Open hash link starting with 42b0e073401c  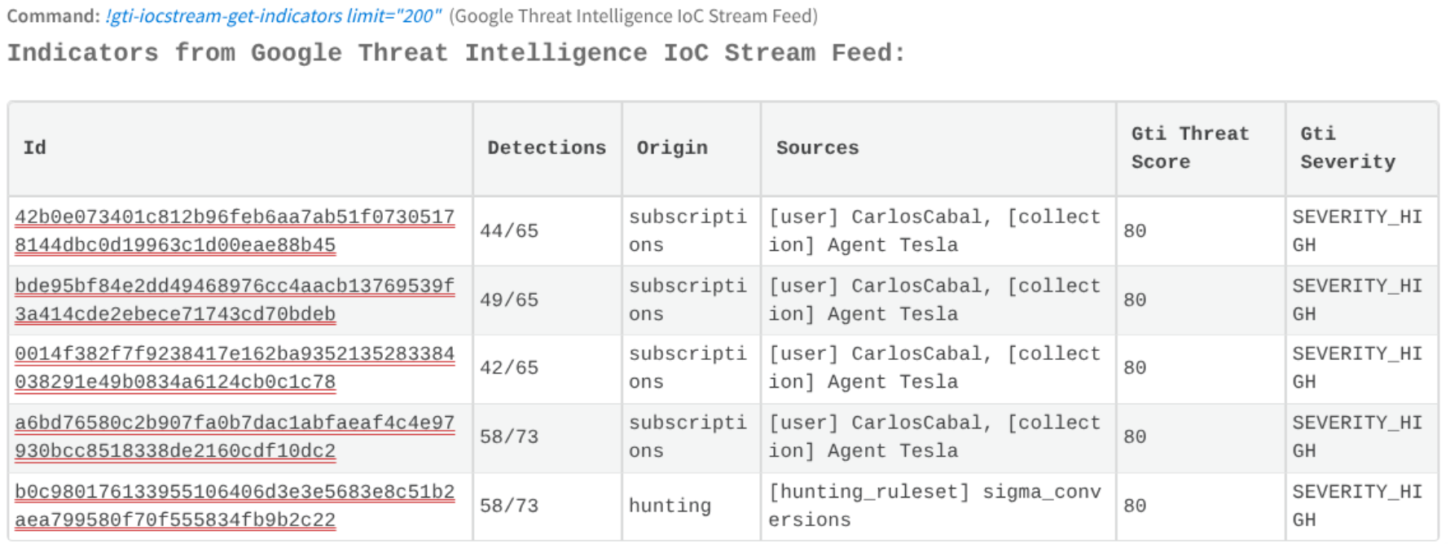click(235, 231)
